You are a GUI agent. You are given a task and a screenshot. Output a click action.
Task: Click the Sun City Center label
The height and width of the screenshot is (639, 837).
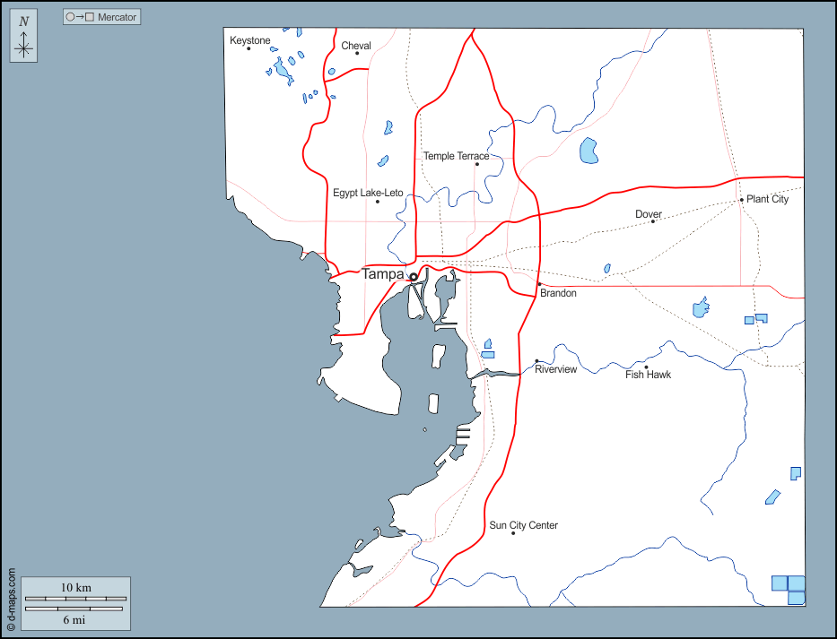pyautogui.click(x=523, y=525)
